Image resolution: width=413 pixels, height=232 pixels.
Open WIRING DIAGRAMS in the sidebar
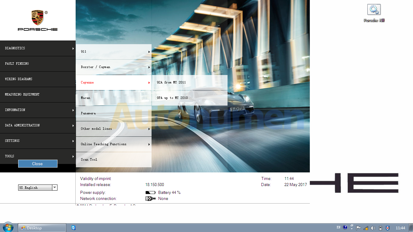pos(38,79)
